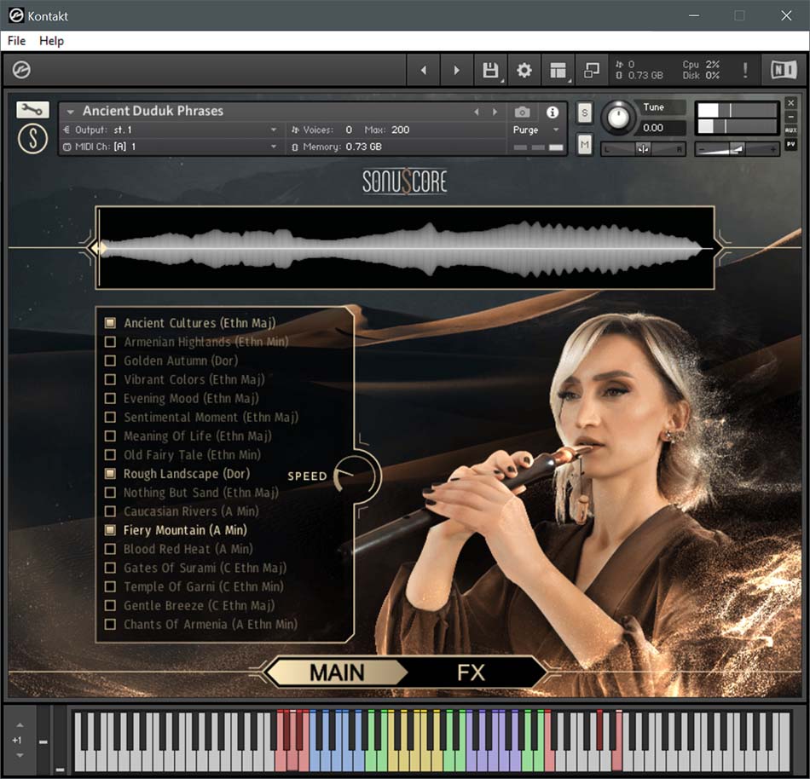Viewport: 810px width, 779px height.
Task: Open the PV button on instrument header
Action: [x=790, y=145]
